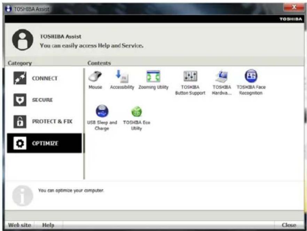This screenshot has height=231, width=307.
Task: Launch the TOSHIBA Eco Utility icon
Action: click(x=136, y=111)
